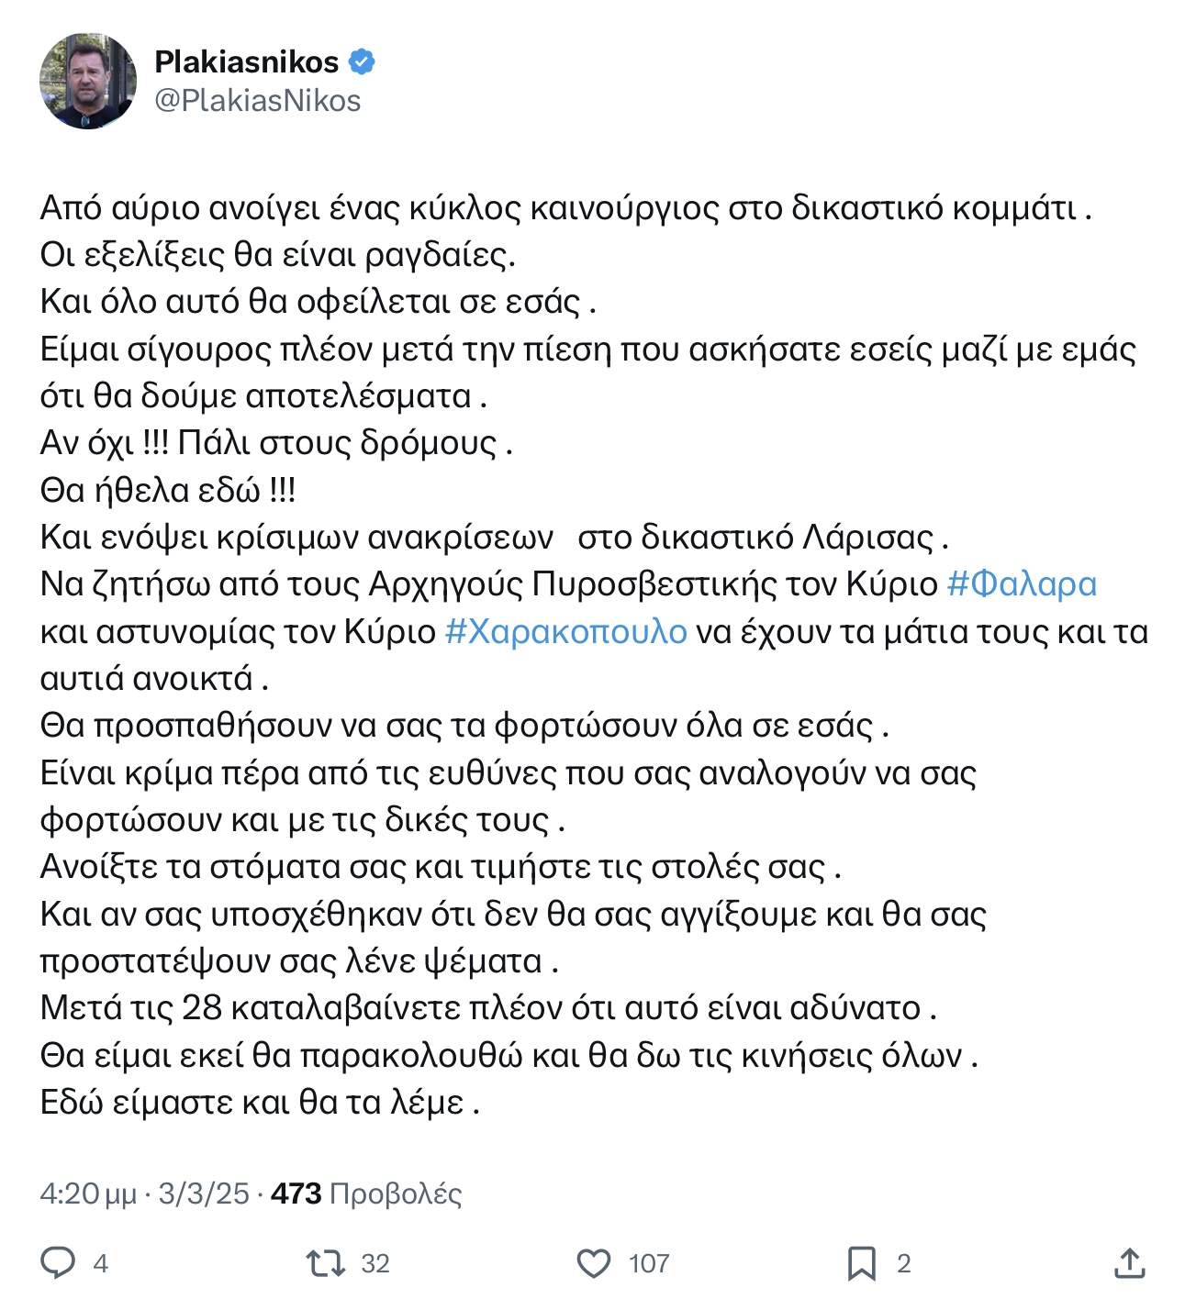The height and width of the screenshot is (1299, 1185).
Task: Bookmark the post using the bookmark icon
Action: (x=861, y=1263)
